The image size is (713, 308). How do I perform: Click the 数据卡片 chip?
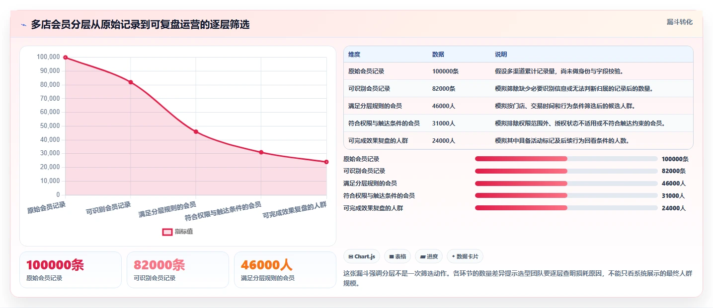[465, 256]
